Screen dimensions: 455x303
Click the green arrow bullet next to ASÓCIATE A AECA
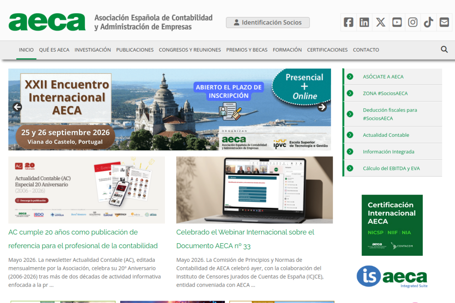(350, 76)
